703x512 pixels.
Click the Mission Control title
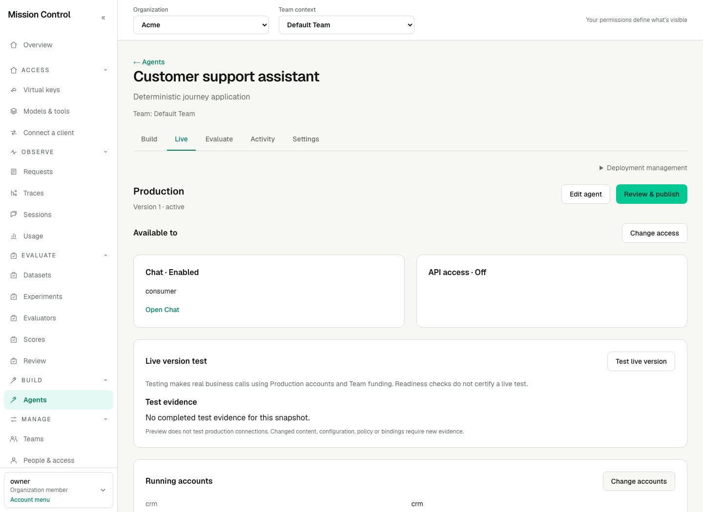(39, 15)
